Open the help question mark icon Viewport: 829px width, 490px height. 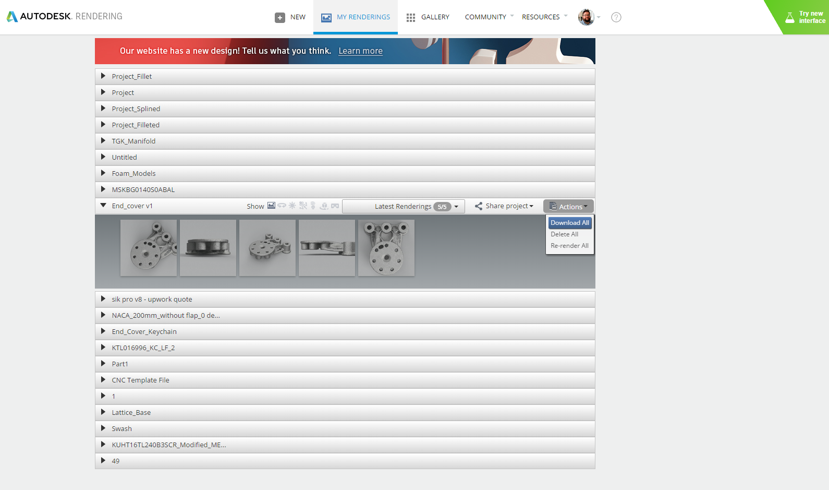click(x=616, y=17)
